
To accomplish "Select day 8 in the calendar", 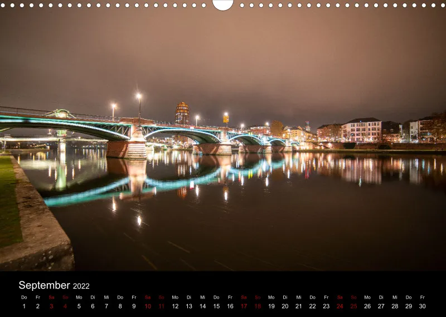I will pos(120,306).
